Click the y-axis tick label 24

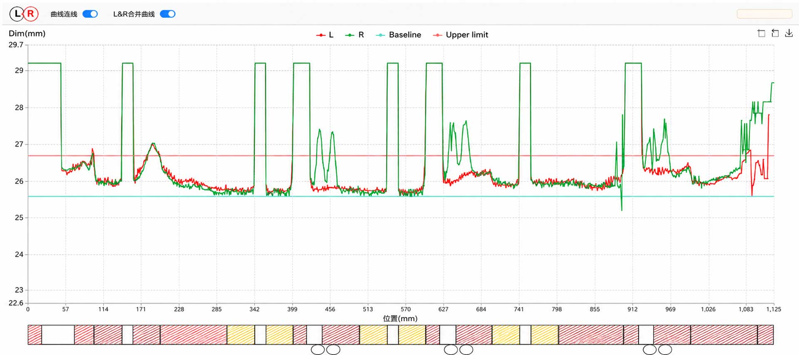(x=19, y=254)
